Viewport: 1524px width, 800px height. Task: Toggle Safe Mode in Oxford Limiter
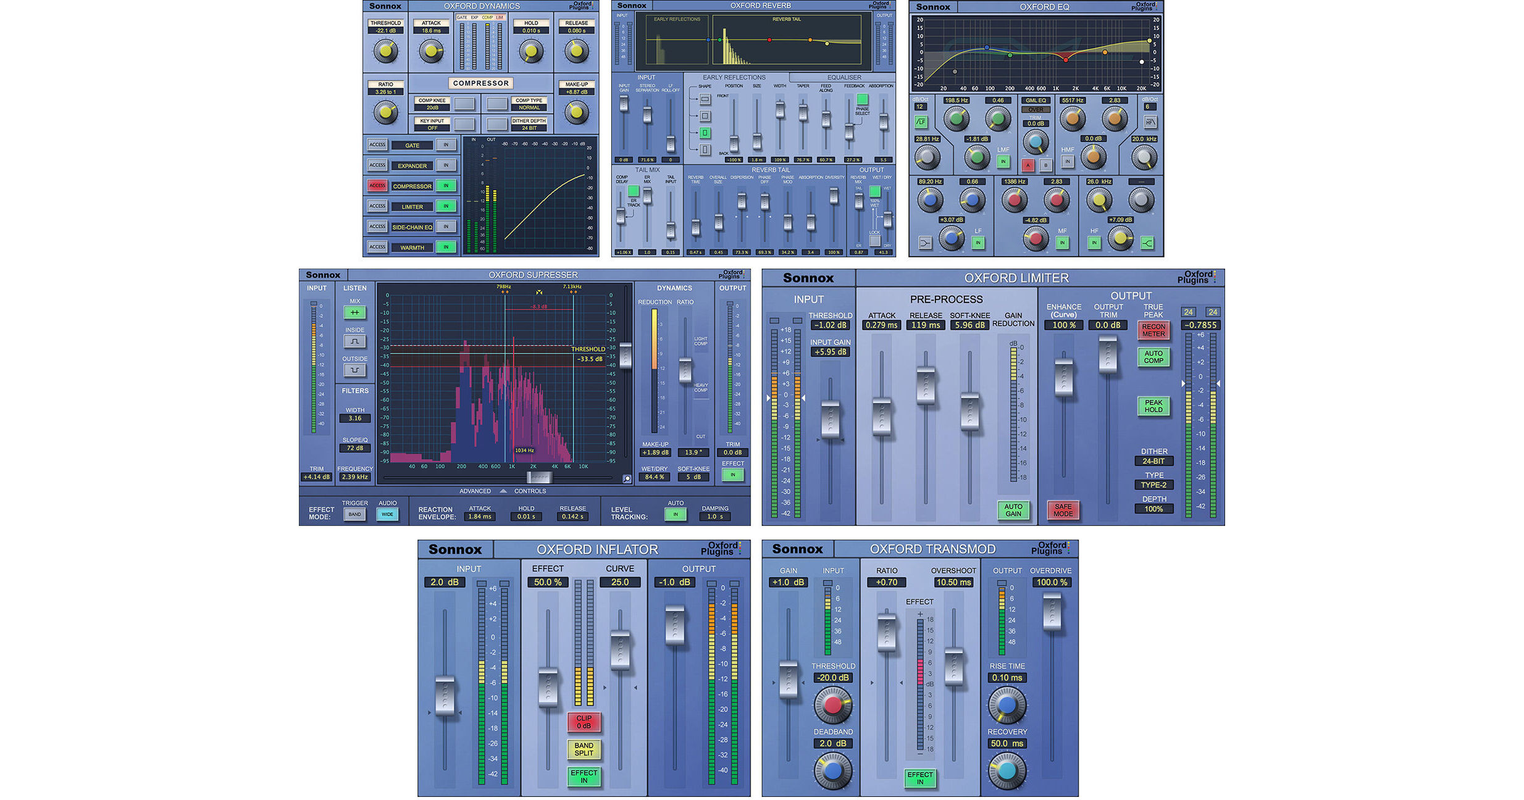1063,510
